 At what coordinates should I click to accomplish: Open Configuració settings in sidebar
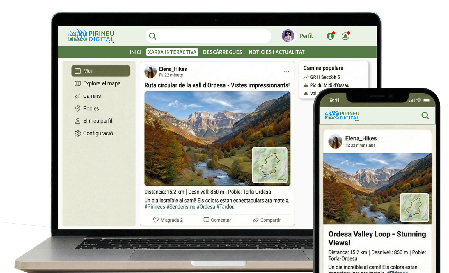tap(98, 133)
